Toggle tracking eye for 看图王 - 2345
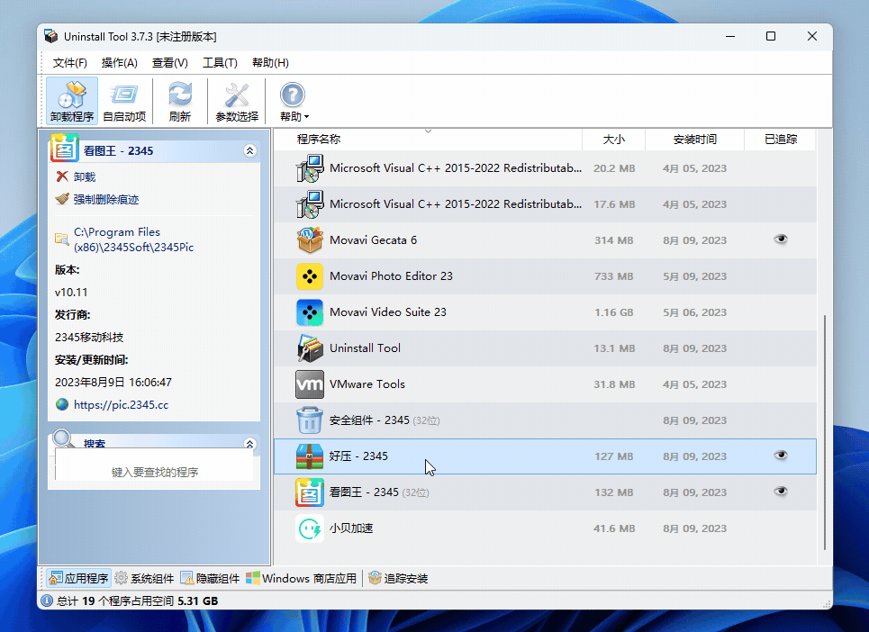Image resolution: width=869 pixels, height=632 pixels. [780, 492]
